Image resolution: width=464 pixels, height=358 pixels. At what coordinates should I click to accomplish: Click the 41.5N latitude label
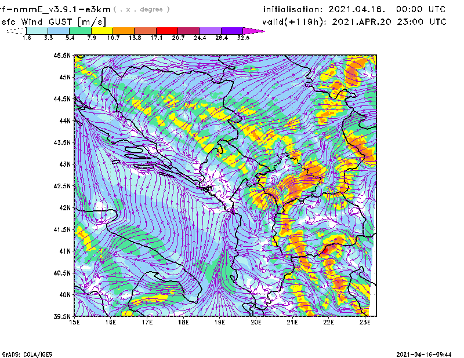(62, 229)
